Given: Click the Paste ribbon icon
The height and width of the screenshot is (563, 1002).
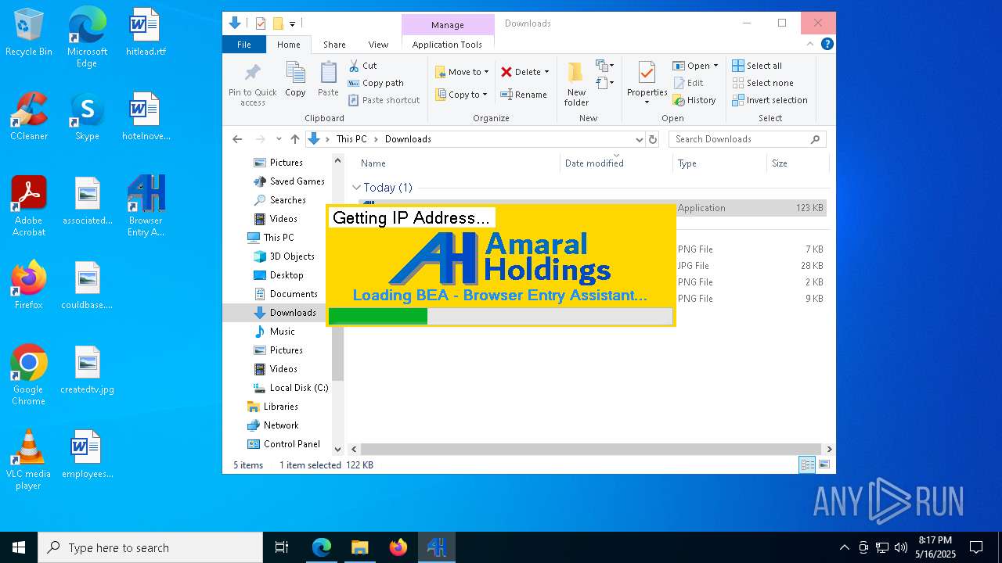Looking at the screenshot, I should tap(328, 80).
